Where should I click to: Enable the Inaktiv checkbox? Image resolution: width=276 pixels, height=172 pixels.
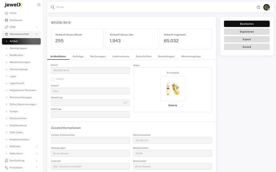pos(53,79)
